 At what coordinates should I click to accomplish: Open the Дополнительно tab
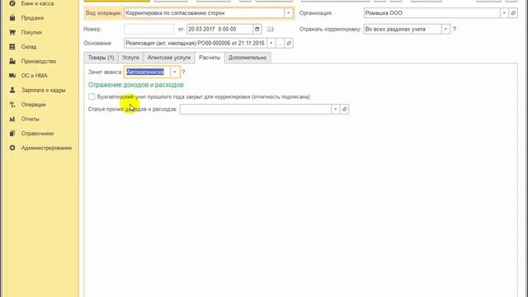click(247, 58)
